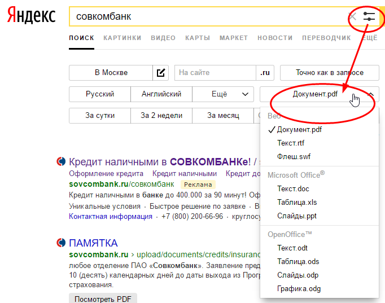This screenshot has height=303, width=385.
Task: Click the phone number +7 (800) 200-66-96
Action: pos(193,217)
